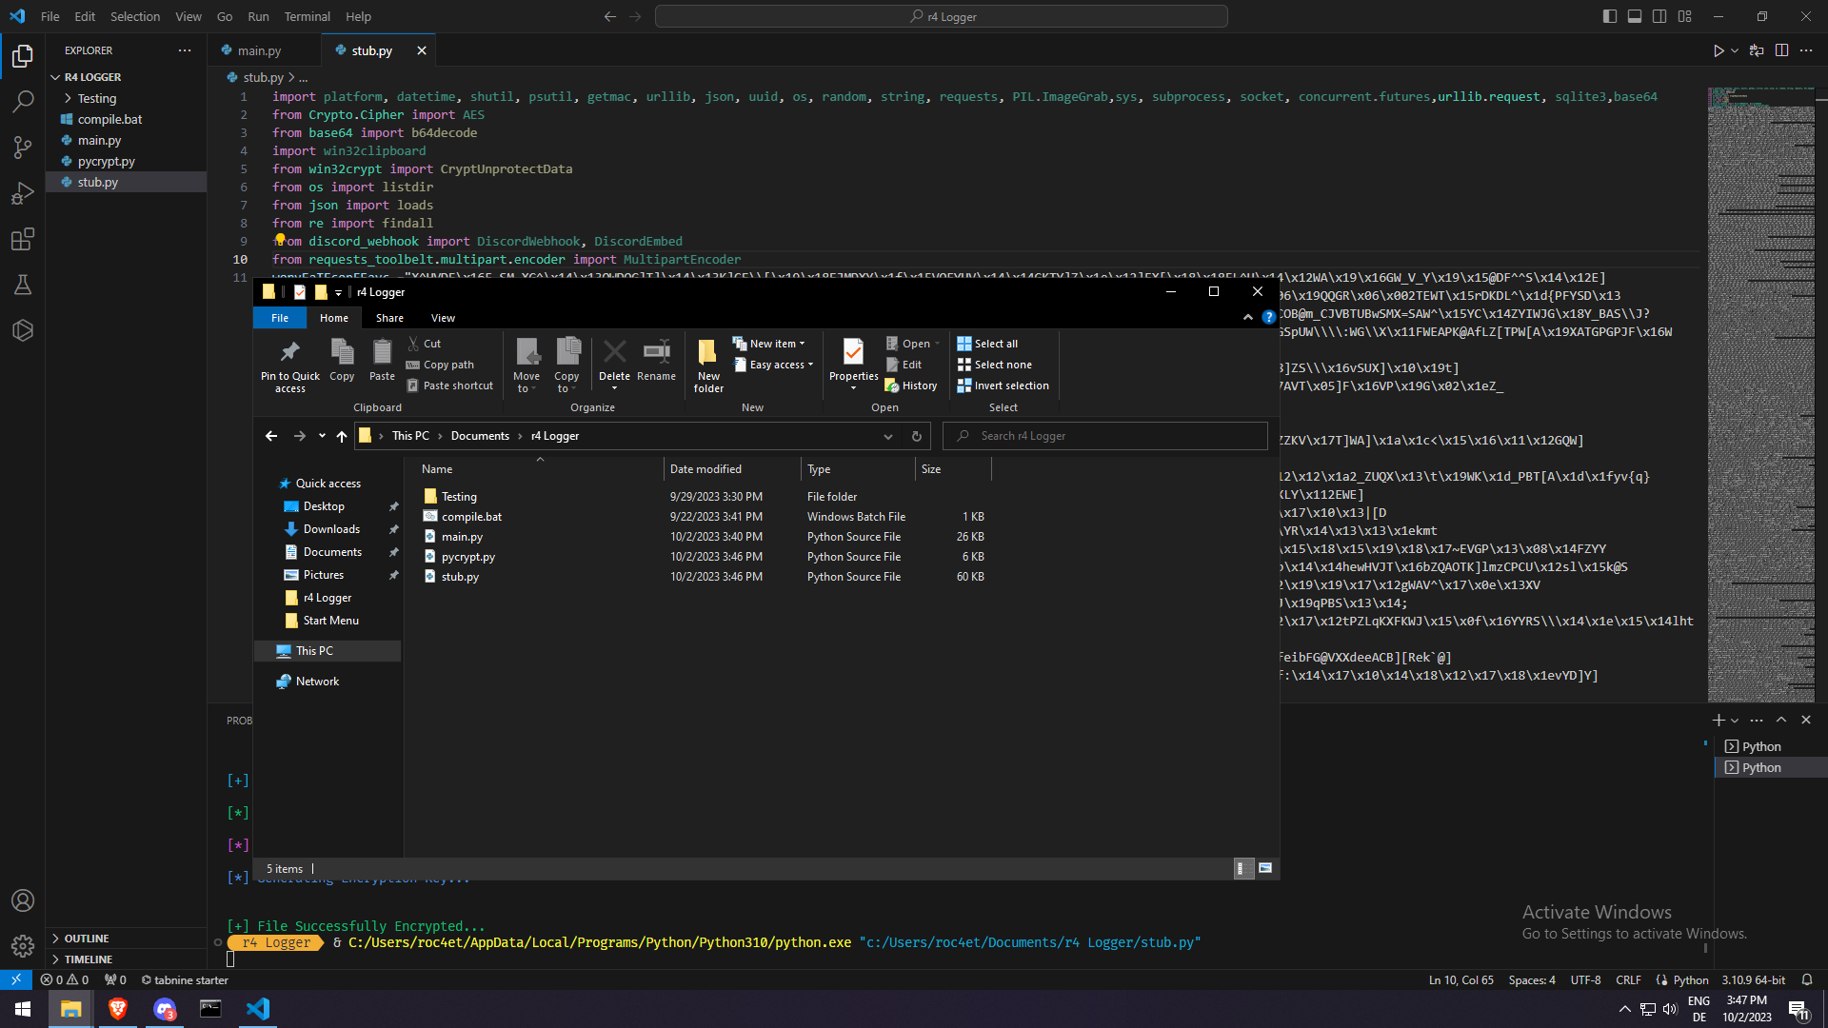Open the Testing flask view in VS Code
The width and height of the screenshot is (1828, 1028).
[x=23, y=285]
